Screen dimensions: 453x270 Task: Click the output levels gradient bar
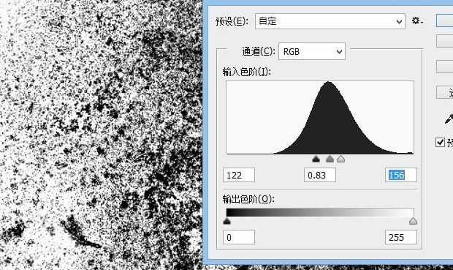[x=320, y=212]
